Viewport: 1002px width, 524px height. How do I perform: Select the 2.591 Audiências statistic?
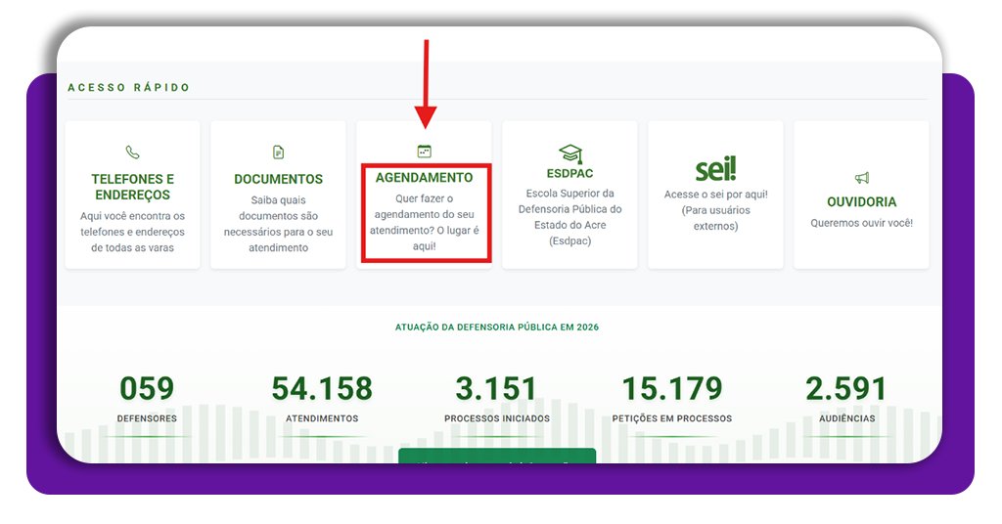(x=846, y=389)
